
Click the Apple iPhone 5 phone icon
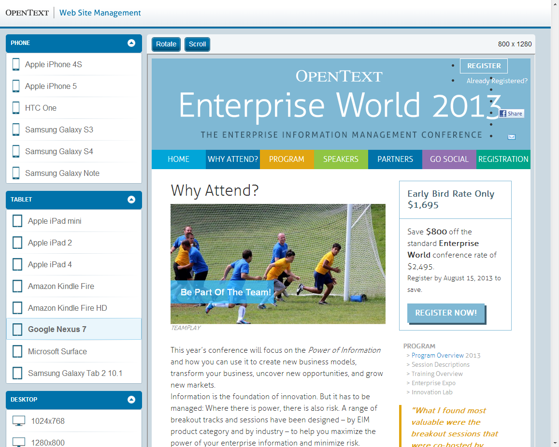pyautogui.click(x=16, y=87)
